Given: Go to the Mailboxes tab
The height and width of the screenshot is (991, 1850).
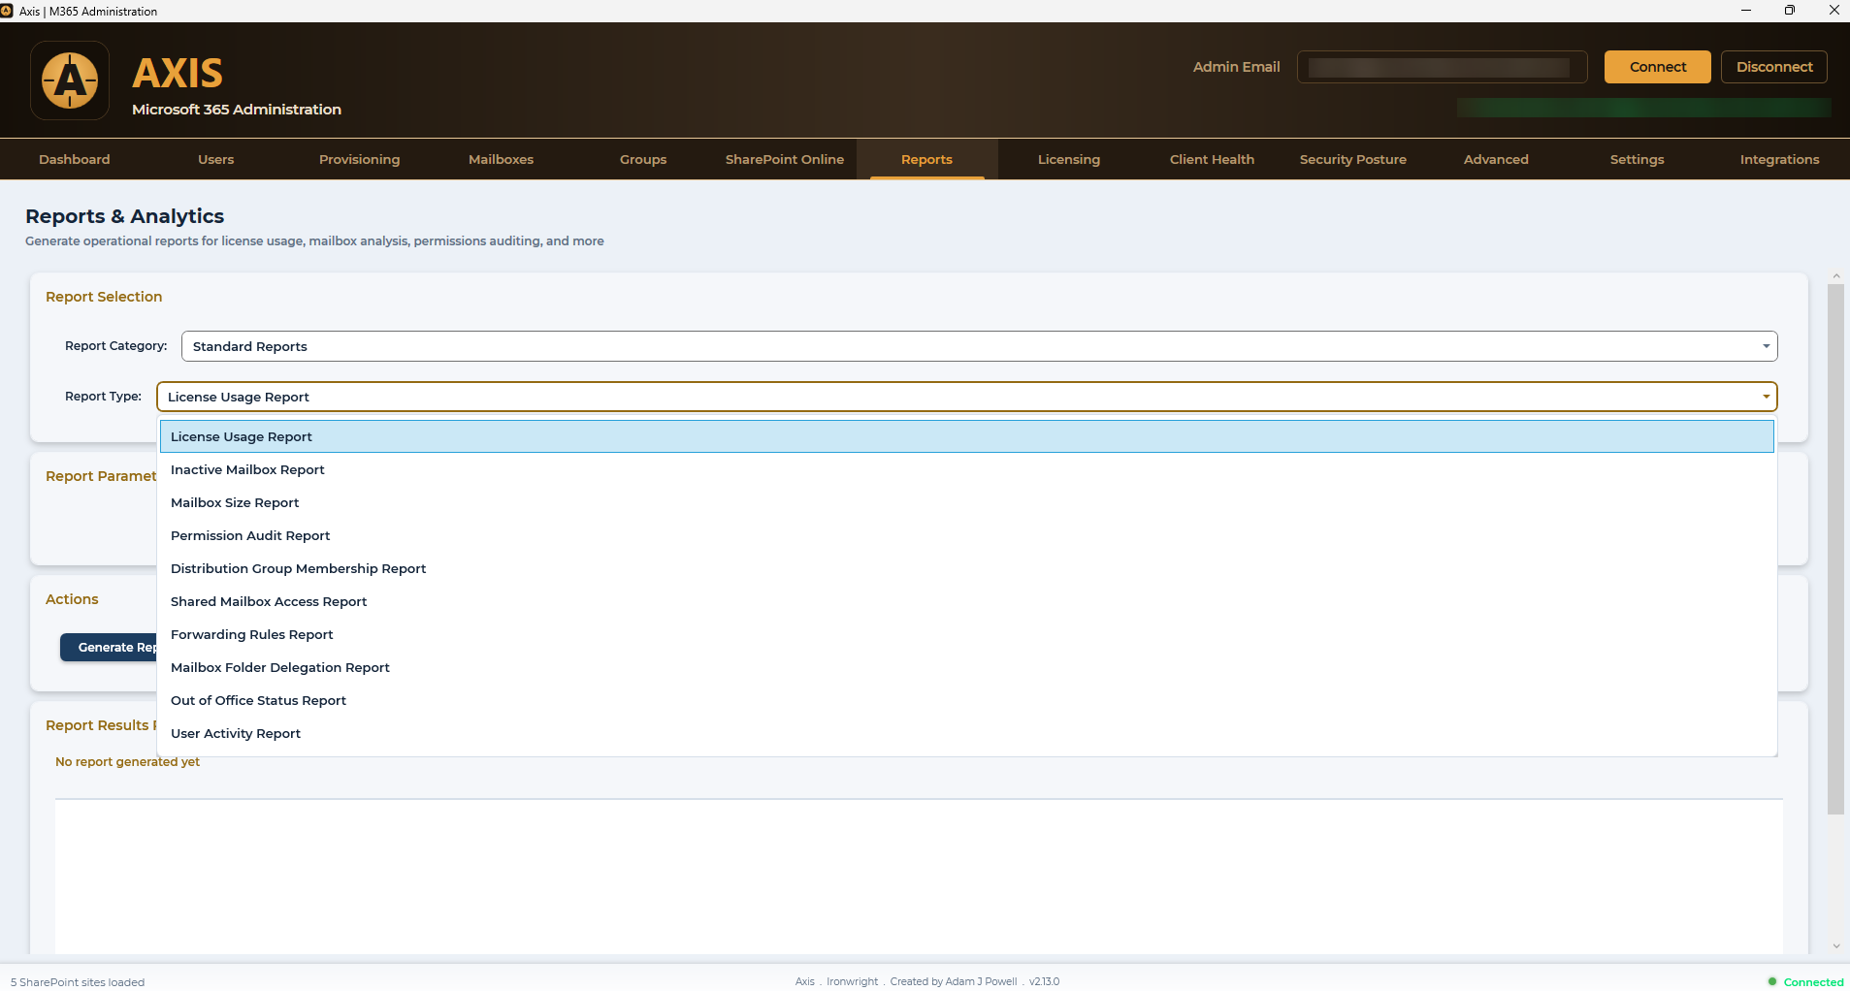Looking at the screenshot, I should [501, 159].
